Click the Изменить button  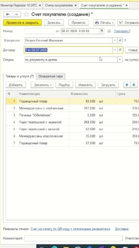tap(85, 85)
